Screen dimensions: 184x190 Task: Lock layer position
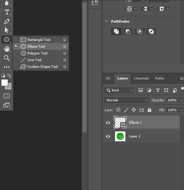pyautogui.click(x=134, y=110)
